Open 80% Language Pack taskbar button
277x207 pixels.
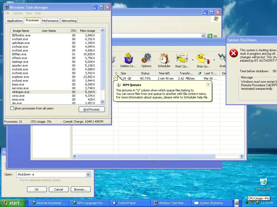[x=89, y=203]
